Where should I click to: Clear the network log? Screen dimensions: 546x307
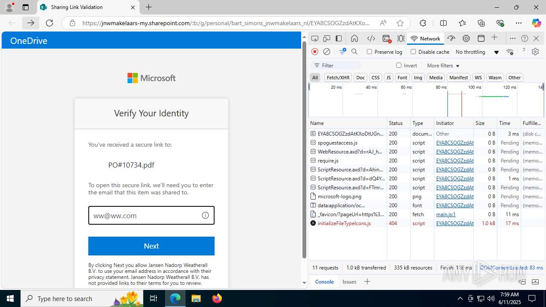[327, 52]
